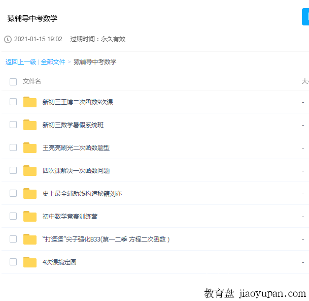Click folder icon for 四次课解决一次函数问题

[x=30, y=170]
